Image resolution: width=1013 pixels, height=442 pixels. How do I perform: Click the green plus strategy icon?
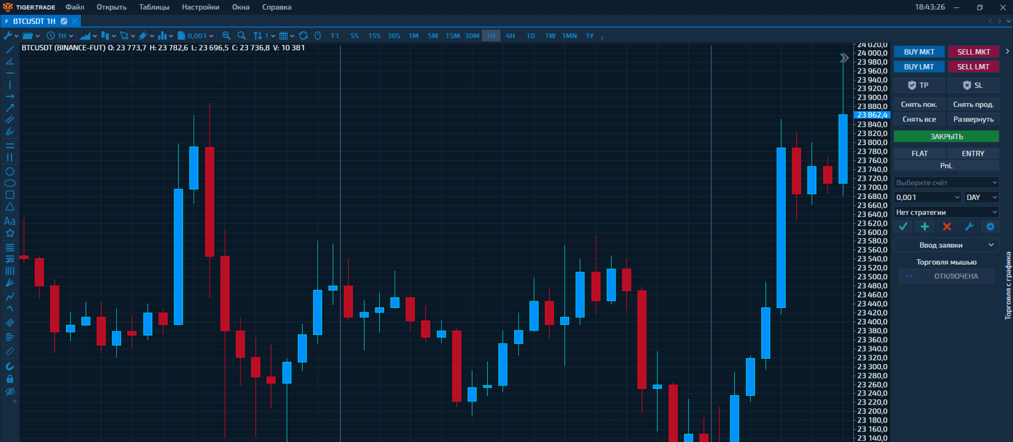pyautogui.click(x=924, y=227)
